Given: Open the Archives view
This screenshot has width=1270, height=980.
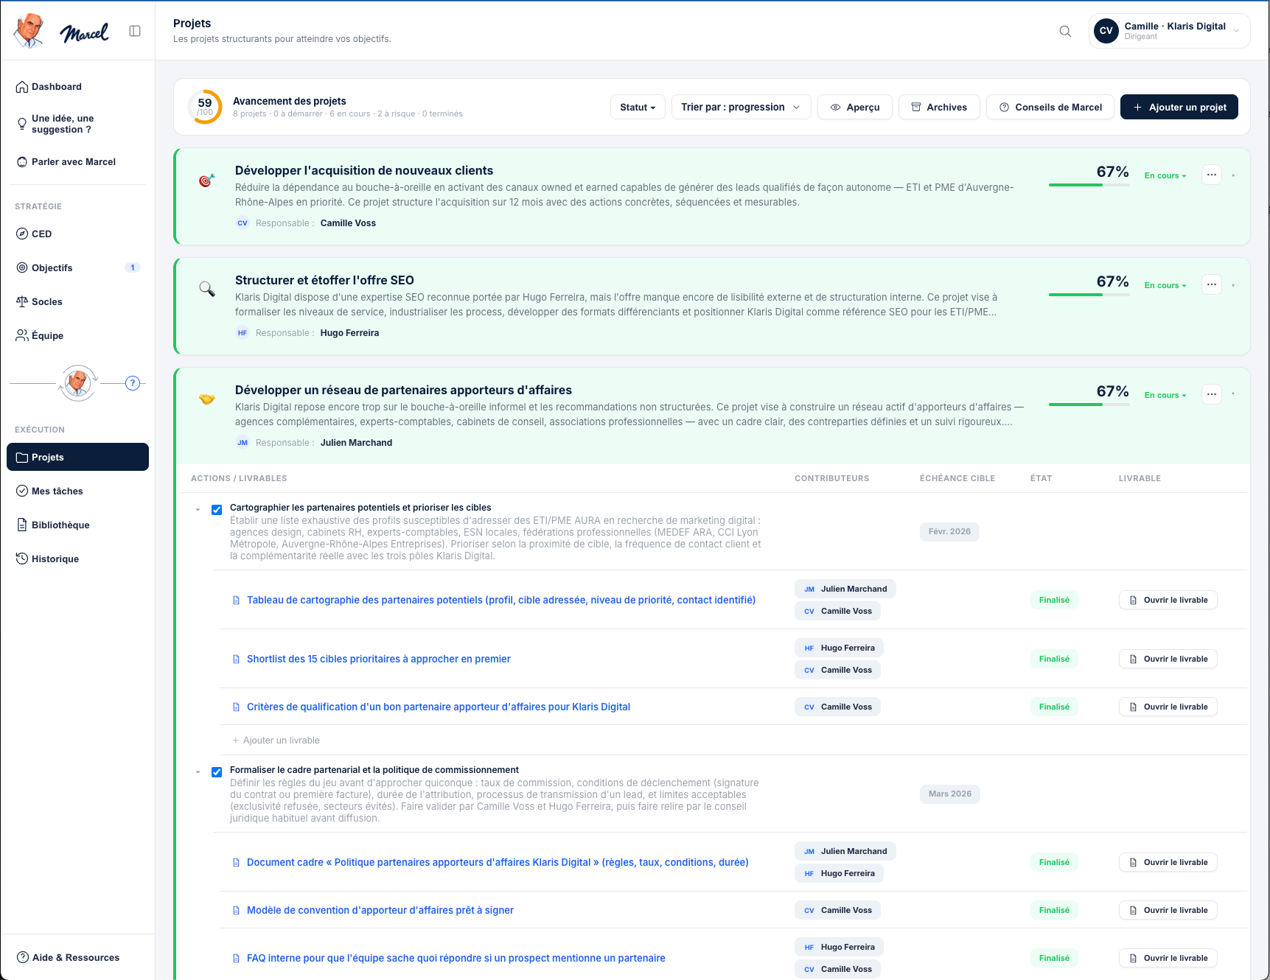Looking at the screenshot, I should pyautogui.click(x=939, y=107).
